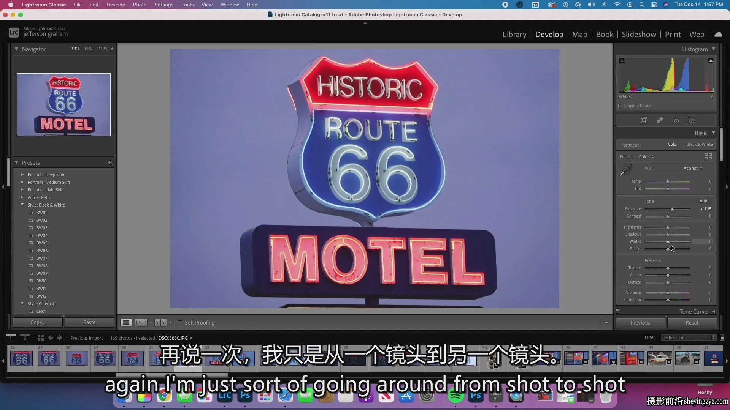Viewport: 730px width, 410px height.
Task: Click Auto tone button
Action: click(x=704, y=201)
